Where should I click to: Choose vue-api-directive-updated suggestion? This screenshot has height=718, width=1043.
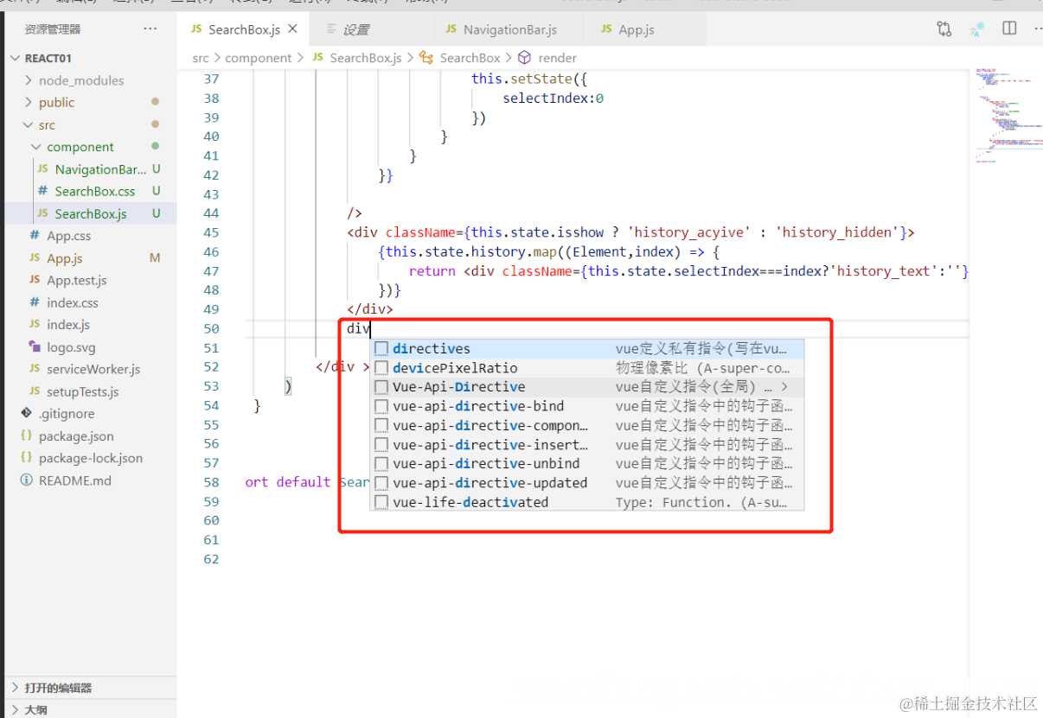tap(587, 483)
